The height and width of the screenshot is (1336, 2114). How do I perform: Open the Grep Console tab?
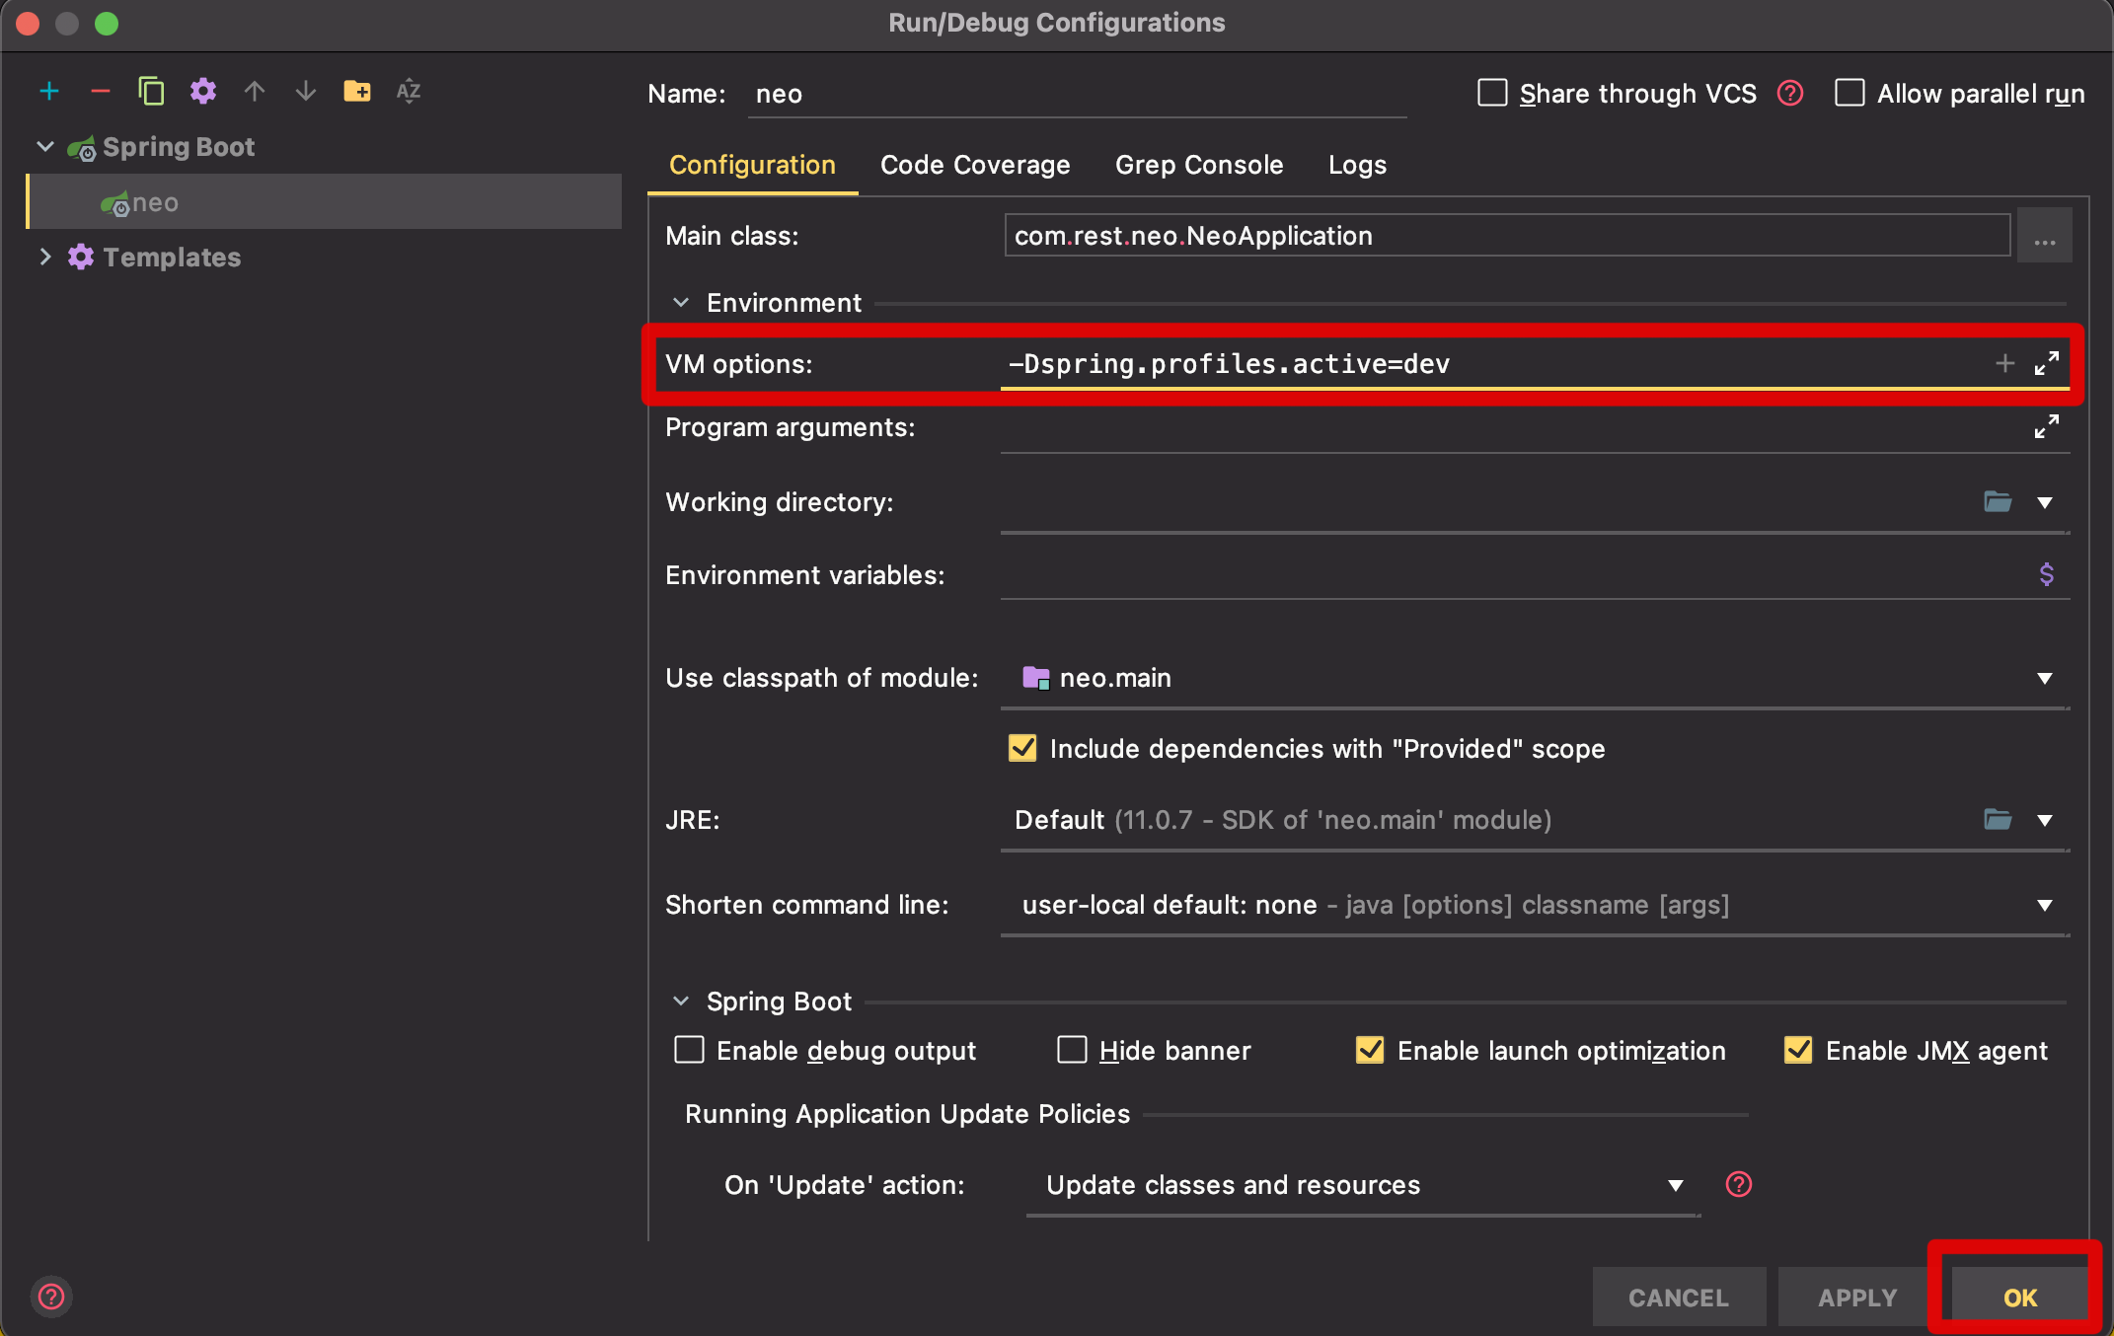pyautogui.click(x=1199, y=164)
